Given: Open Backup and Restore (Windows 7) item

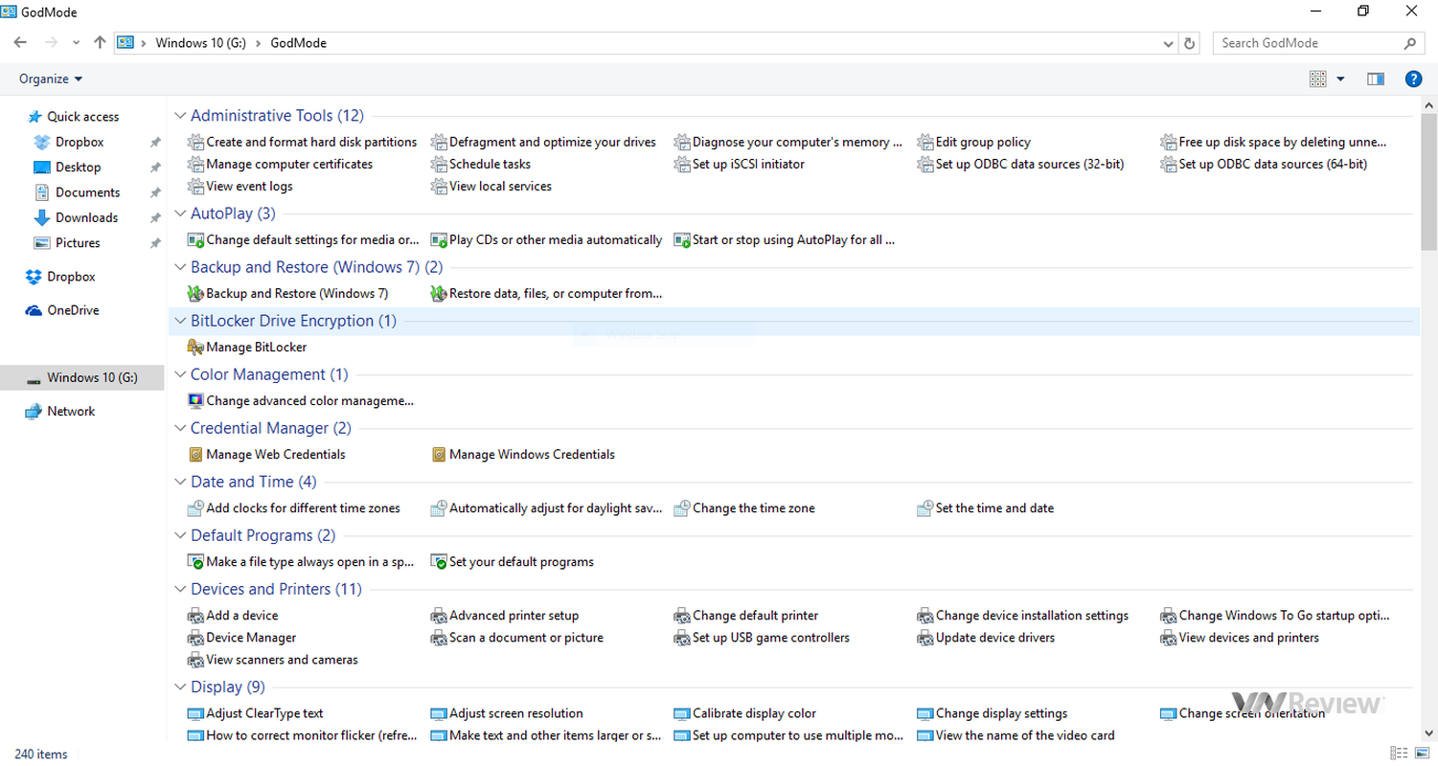Looking at the screenshot, I should click(288, 293).
